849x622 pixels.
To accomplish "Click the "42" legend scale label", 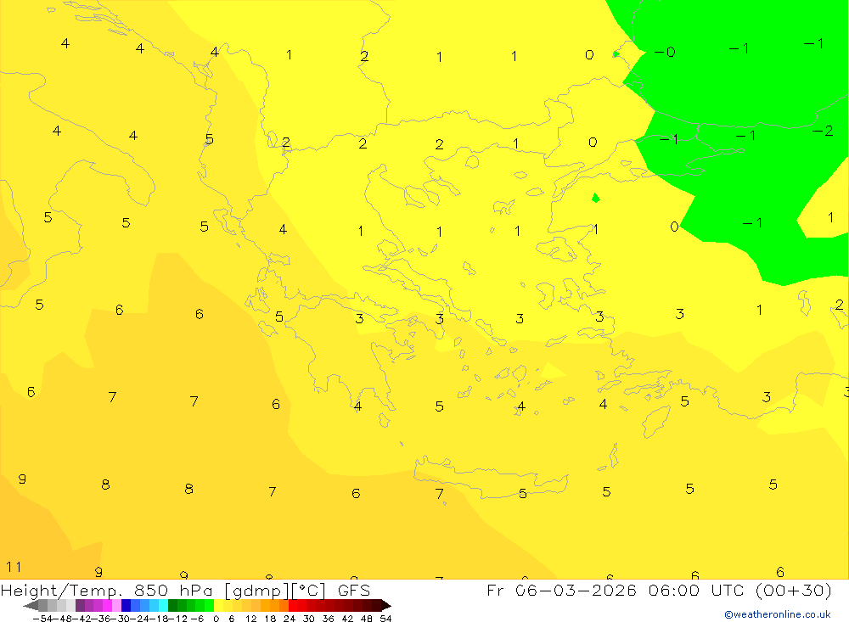I will point(347,619).
